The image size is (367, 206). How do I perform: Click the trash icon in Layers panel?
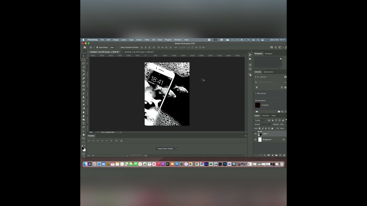[284, 155]
